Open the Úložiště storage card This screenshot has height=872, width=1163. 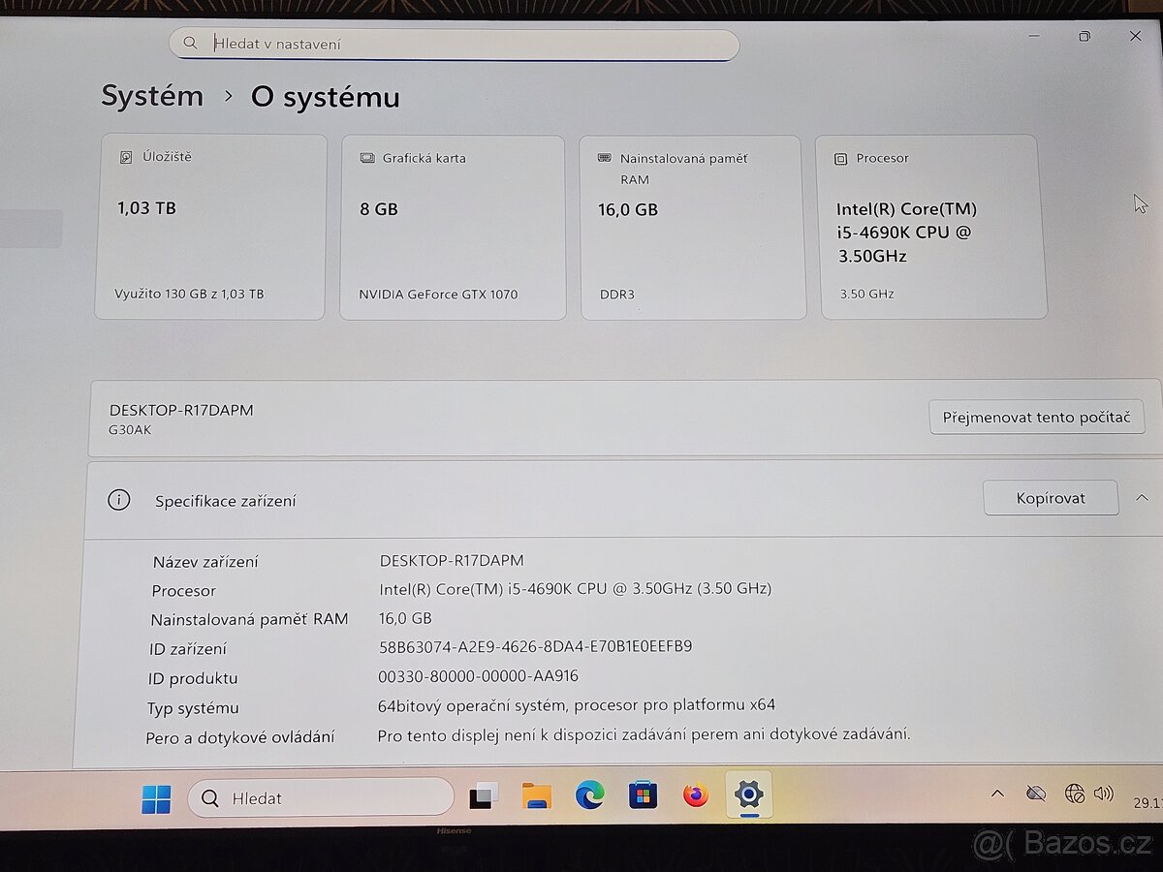click(x=210, y=227)
